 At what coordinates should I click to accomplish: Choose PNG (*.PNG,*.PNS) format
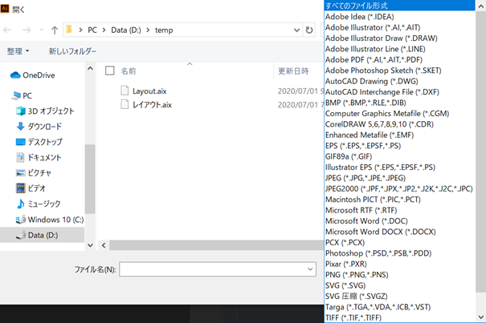pos(399,275)
